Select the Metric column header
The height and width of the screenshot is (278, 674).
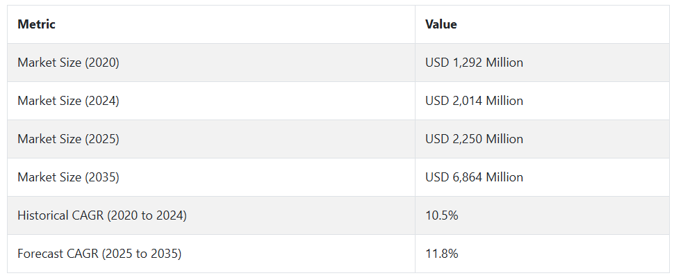coord(211,24)
